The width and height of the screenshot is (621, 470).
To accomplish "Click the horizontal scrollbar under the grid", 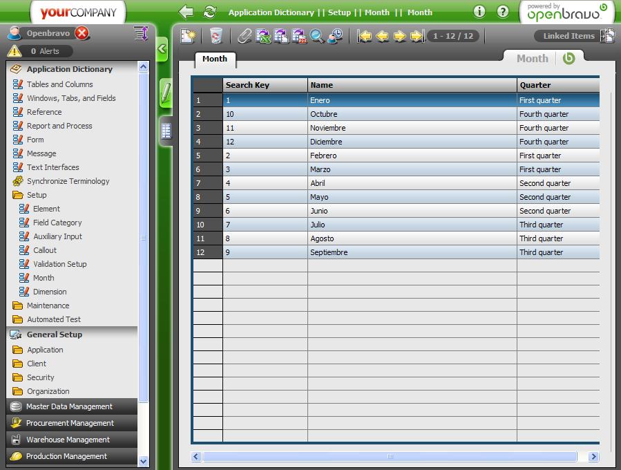I will point(390,457).
